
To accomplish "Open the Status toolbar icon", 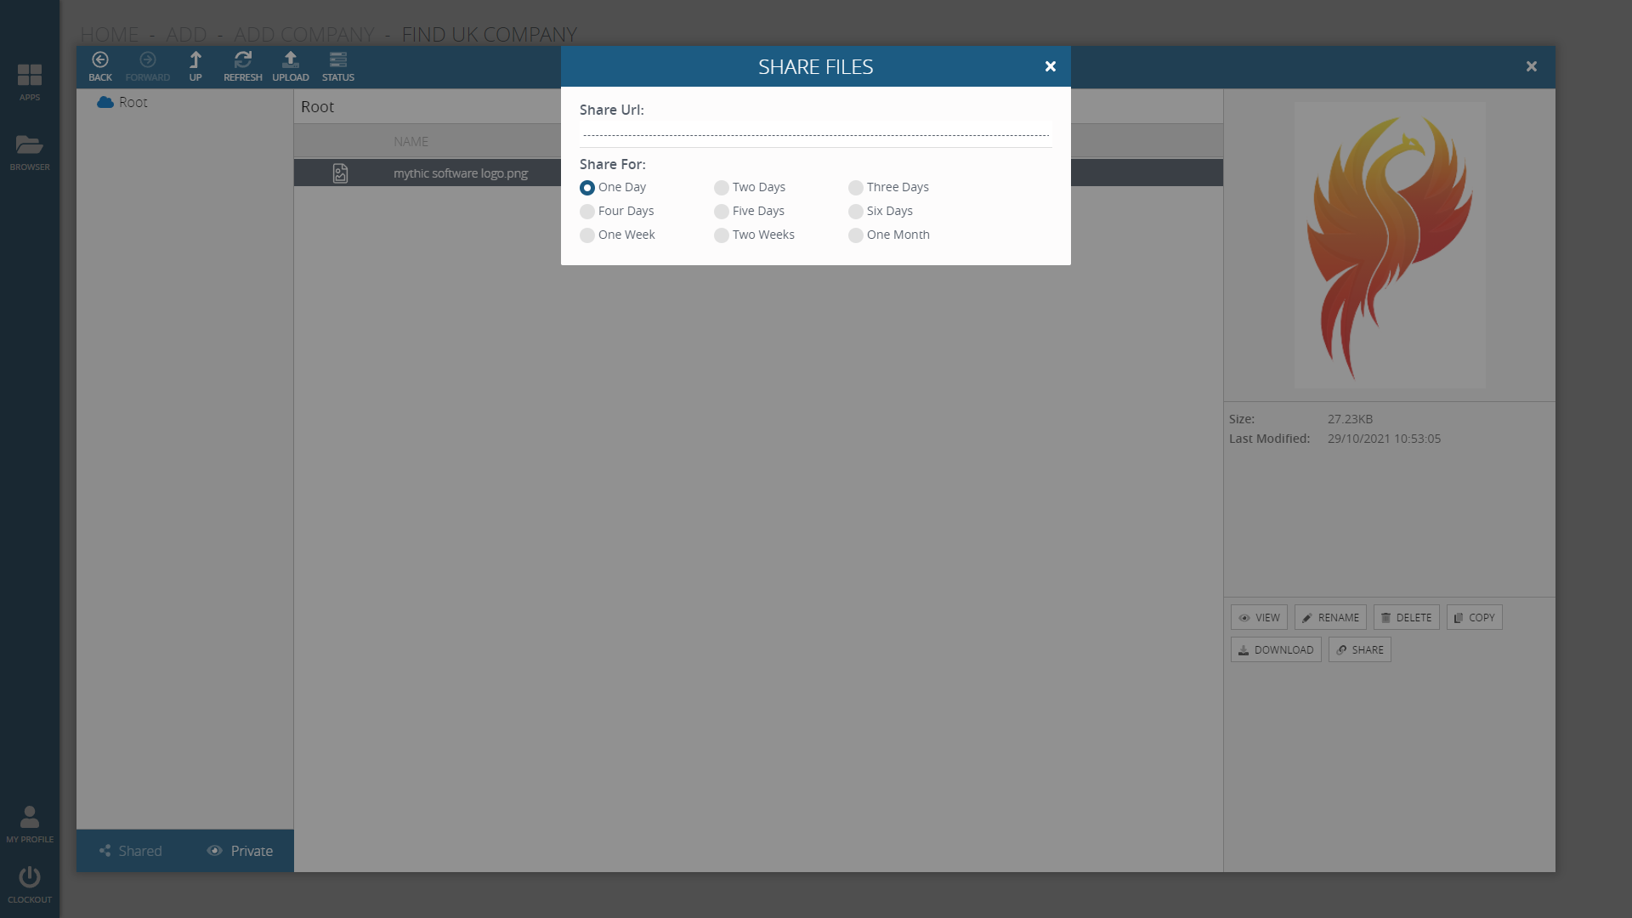I will click(338, 61).
